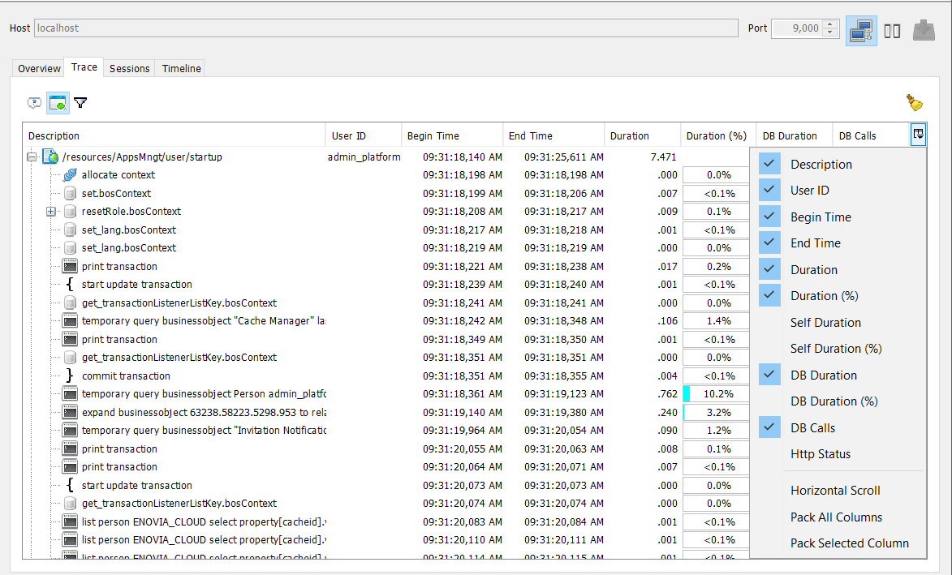Expand the resetRole.bosContext tree node
952x575 pixels.
[x=50, y=211]
